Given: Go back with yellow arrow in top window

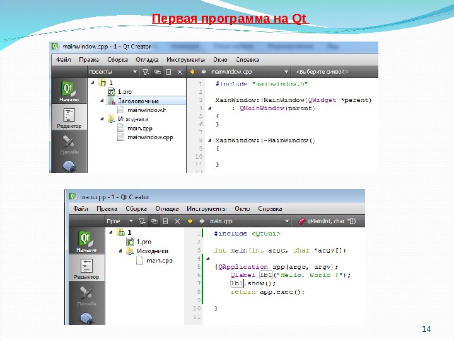Looking at the screenshot, I should [192, 72].
